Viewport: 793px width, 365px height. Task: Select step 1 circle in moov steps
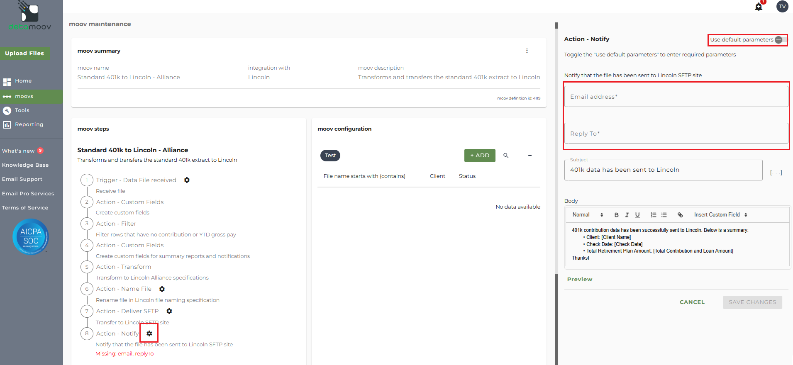tap(87, 180)
